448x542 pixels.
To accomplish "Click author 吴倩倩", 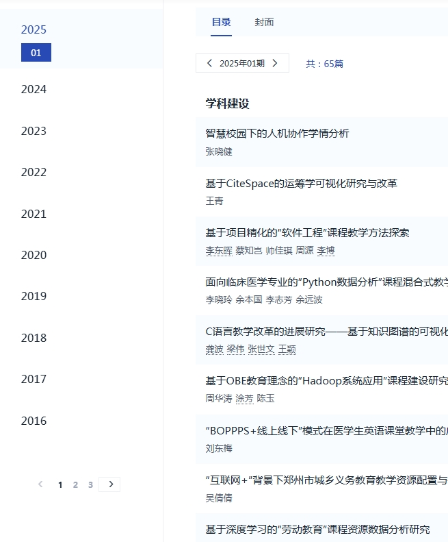I will pos(219,497).
